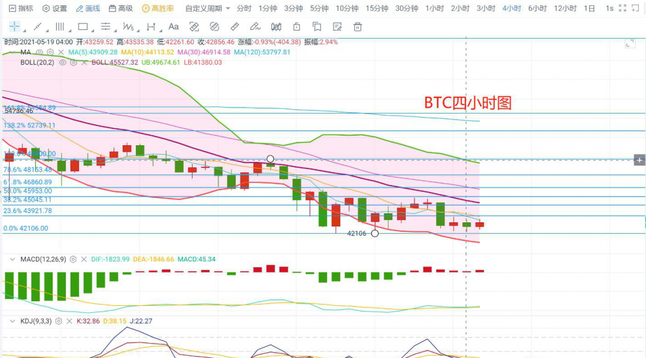Select the brush freehand drawing tool
This screenshot has width=646, height=358.
[x=255, y=27]
